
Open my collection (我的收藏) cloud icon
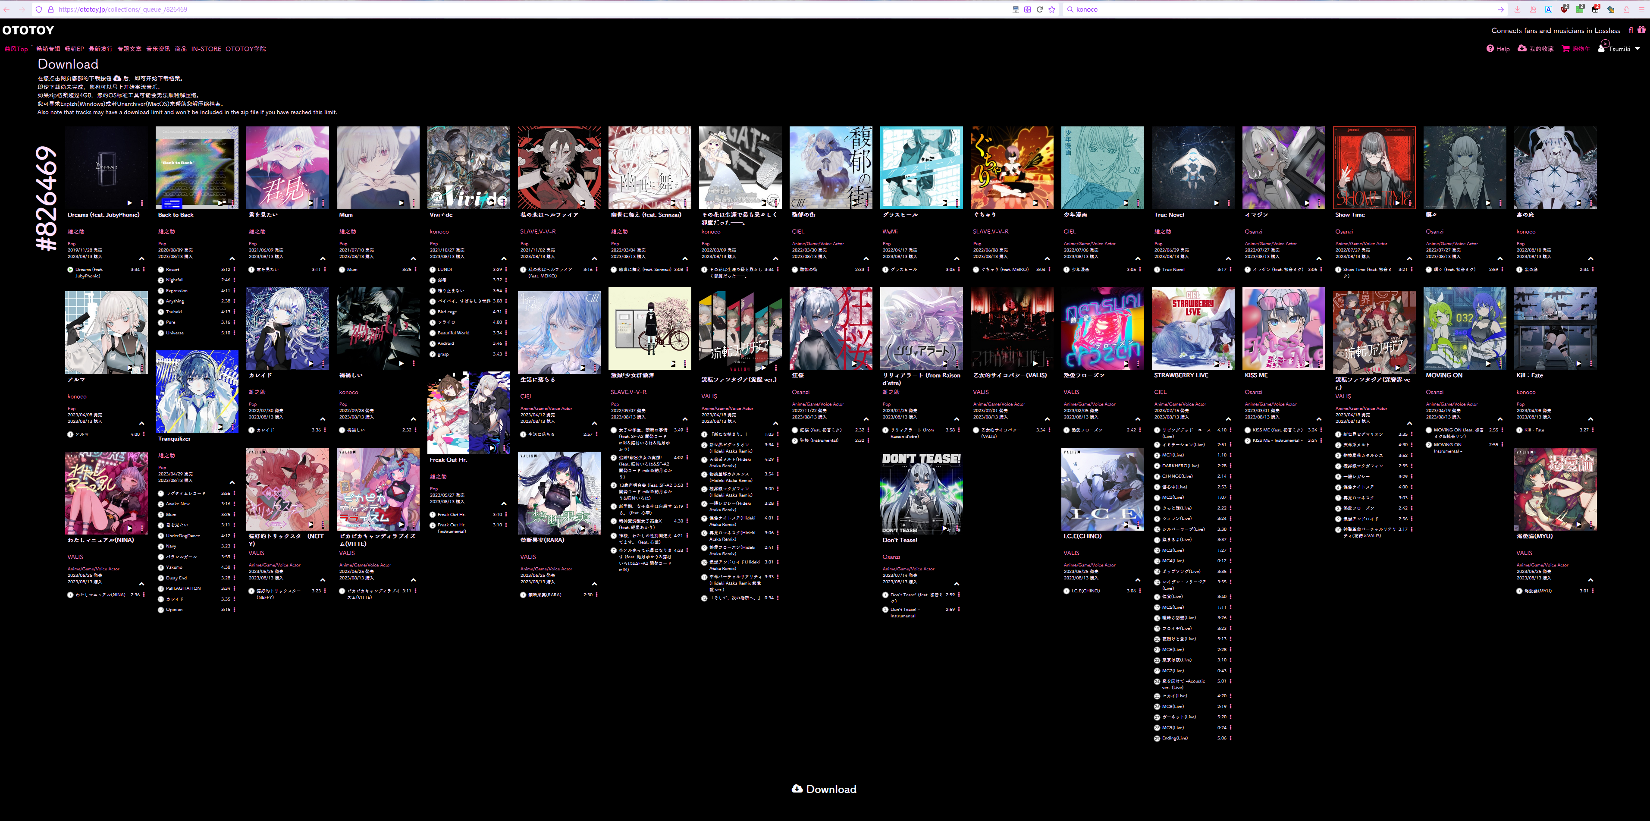(x=1522, y=49)
